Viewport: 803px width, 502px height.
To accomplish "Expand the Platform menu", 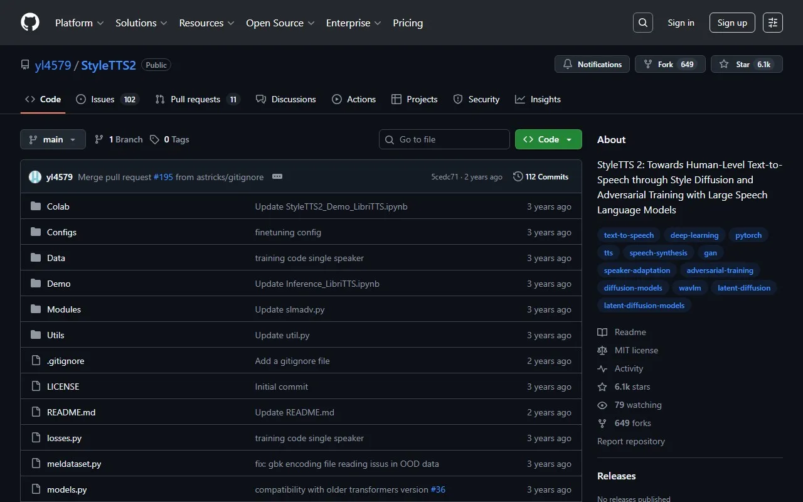I will 79,23.
